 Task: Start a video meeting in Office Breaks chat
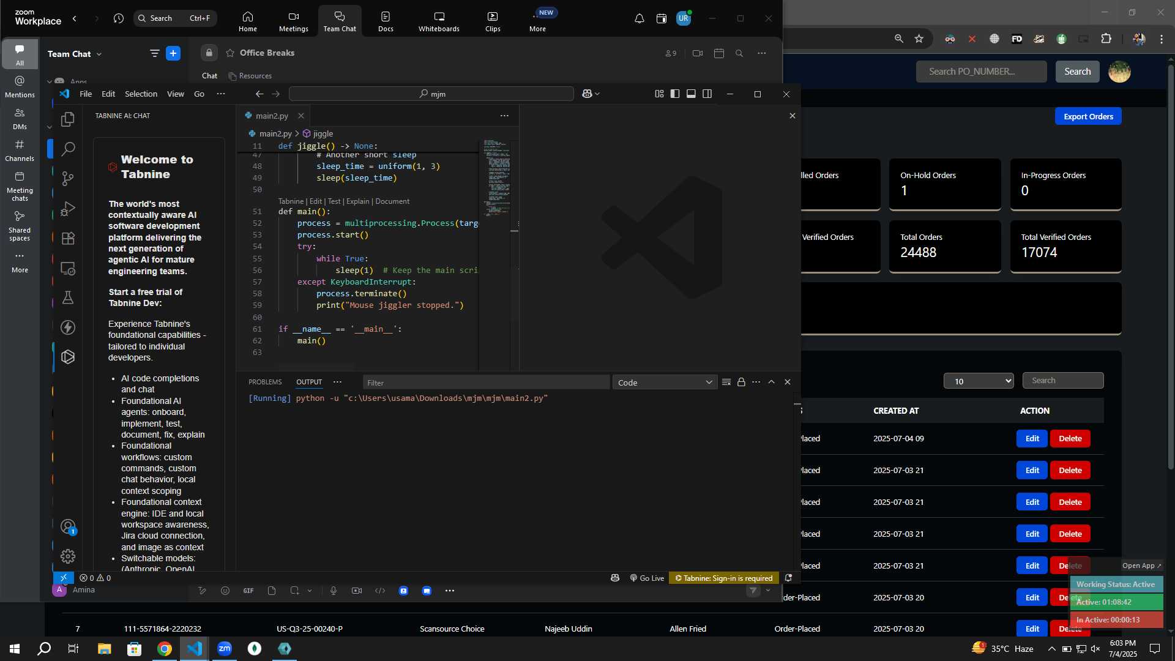[x=697, y=53]
